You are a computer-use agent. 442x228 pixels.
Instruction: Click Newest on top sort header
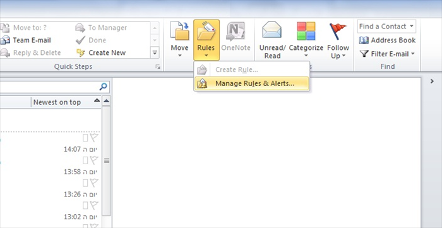click(x=57, y=102)
